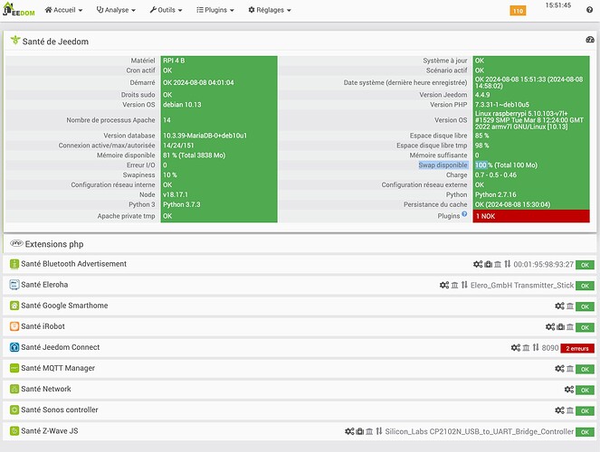
Task: Click the medkit dependencies icon in Bluetooth Advertisement row
Action: (x=489, y=264)
